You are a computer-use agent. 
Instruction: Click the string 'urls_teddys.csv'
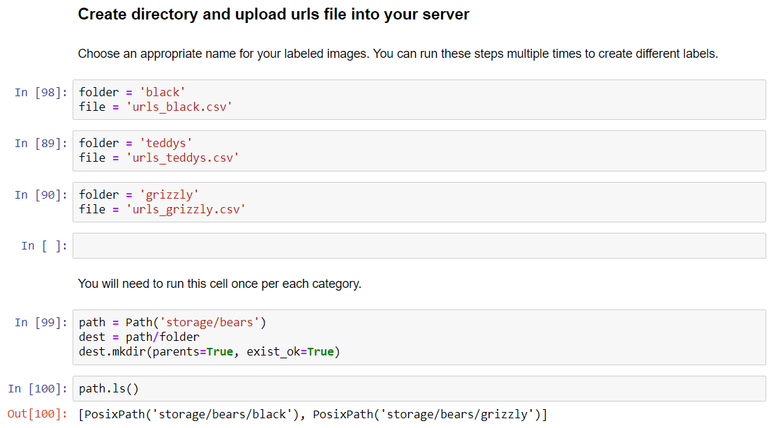point(183,158)
